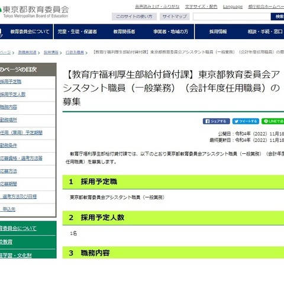This screenshot has width=284, height=284.
Task: Jump to 応募期間 in table of contents
Action: (x=8, y=184)
